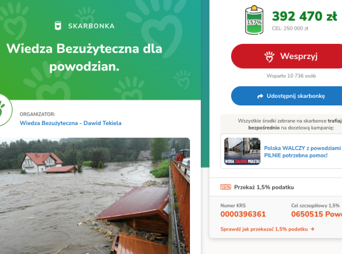Screen dimensions: 342x254
Task: Click the Wsparło 10 736 osób text
Action: (291, 76)
